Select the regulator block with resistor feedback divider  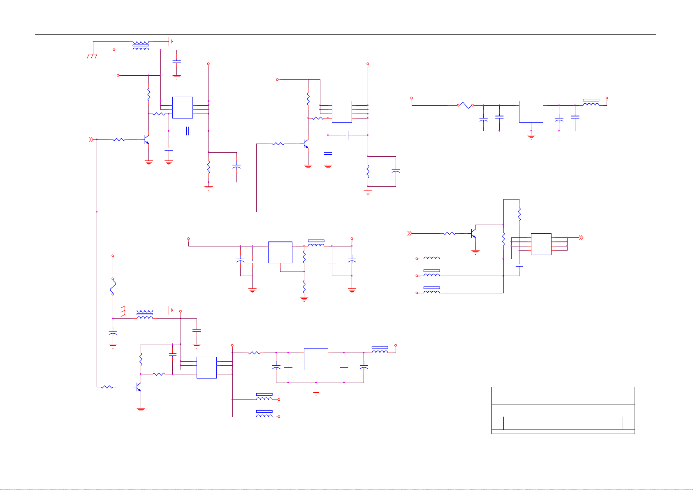pos(280,252)
